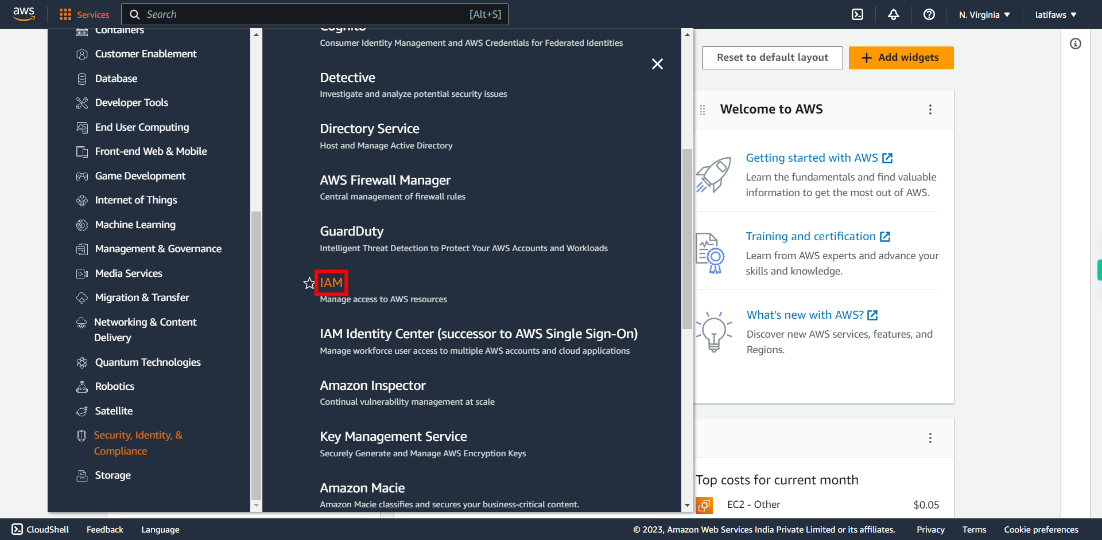Click the Game Development controller icon

coord(82,176)
